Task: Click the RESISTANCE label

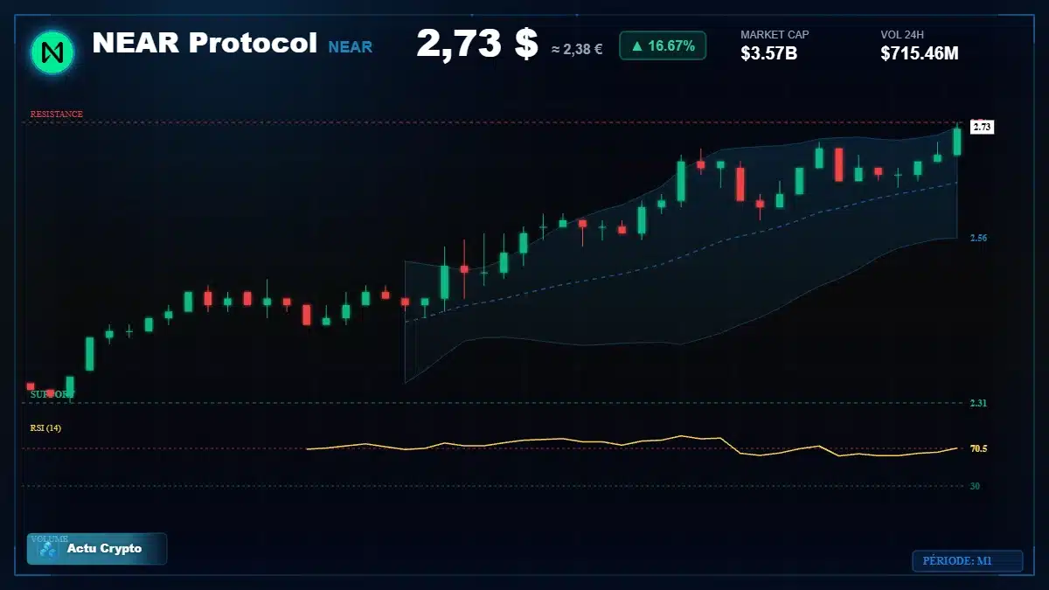Action: pyautogui.click(x=57, y=115)
